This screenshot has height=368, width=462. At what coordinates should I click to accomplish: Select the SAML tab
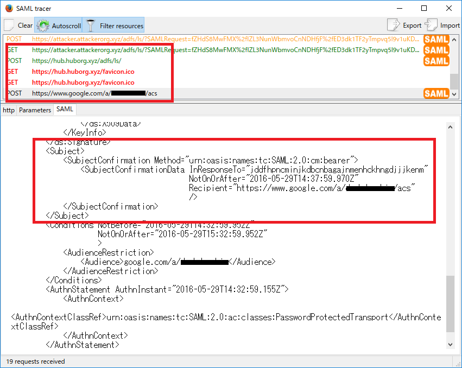click(65, 109)
